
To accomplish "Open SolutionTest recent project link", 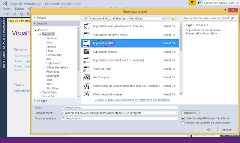I will pyautogui.click(x=22, y=91).
